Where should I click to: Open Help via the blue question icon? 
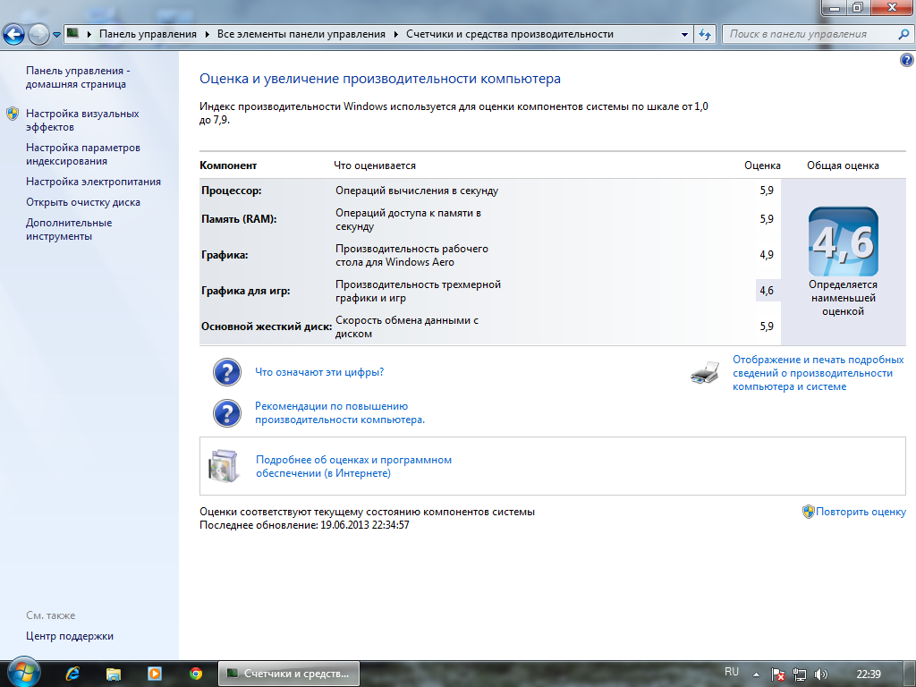point(907,60)
